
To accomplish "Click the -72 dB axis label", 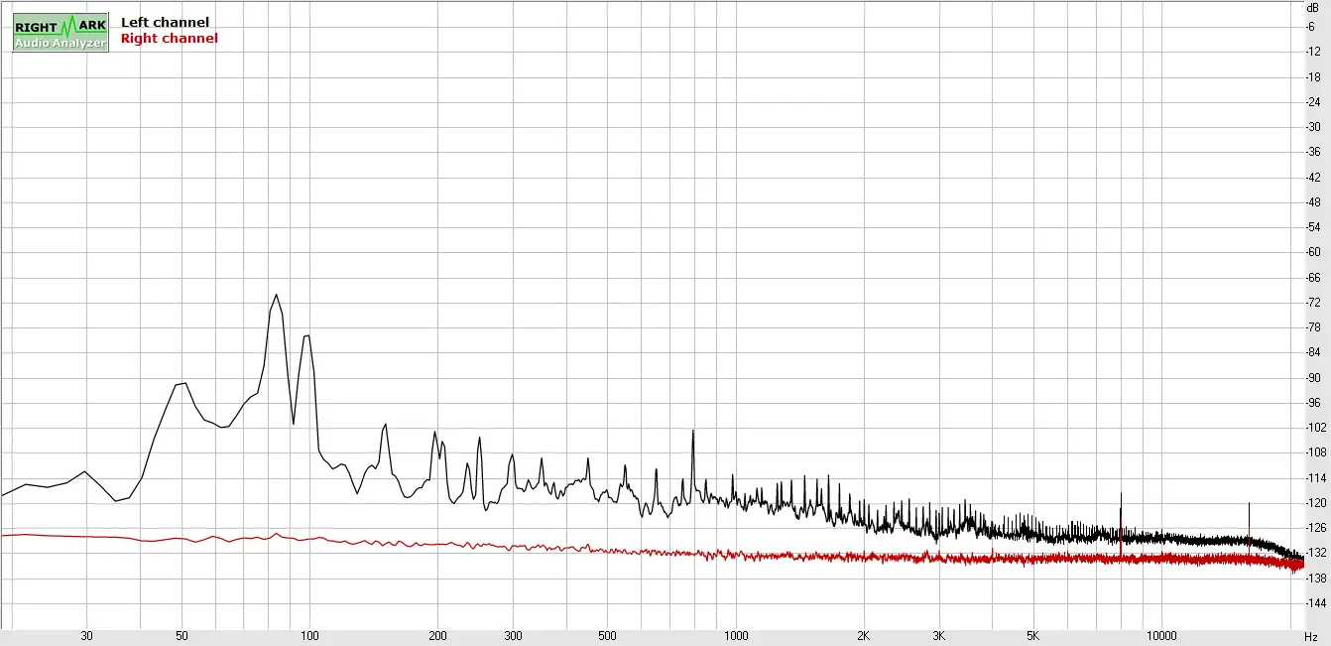I will [x=1312, y=302].
